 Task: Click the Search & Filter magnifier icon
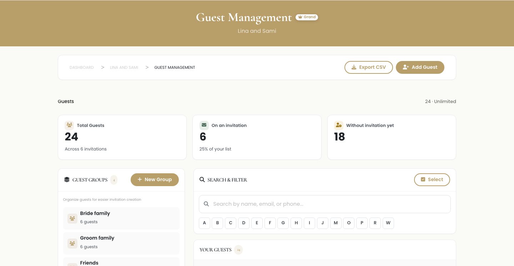(202, 180)
